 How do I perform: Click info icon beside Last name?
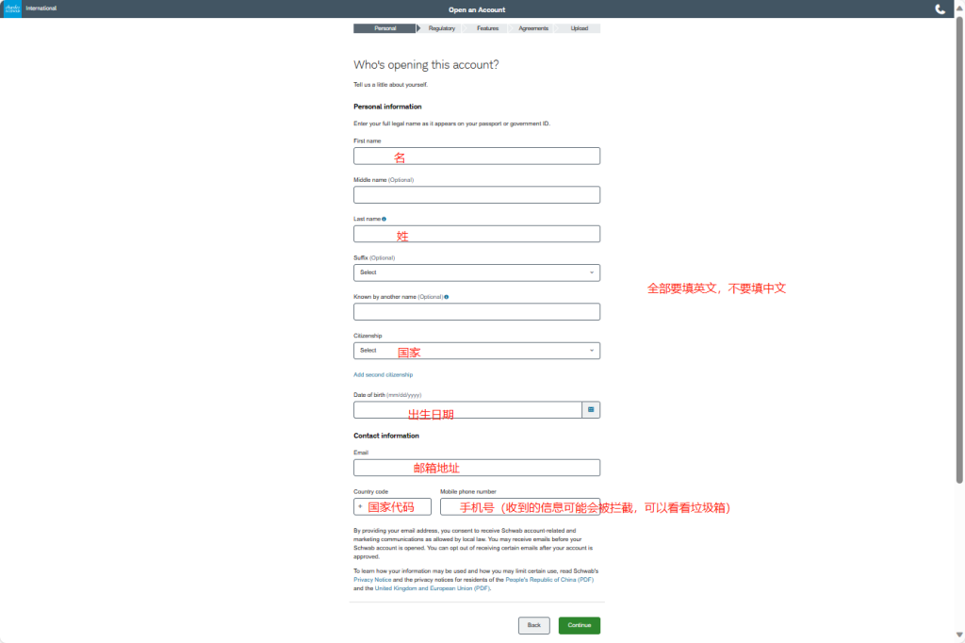tap(384, 219)
